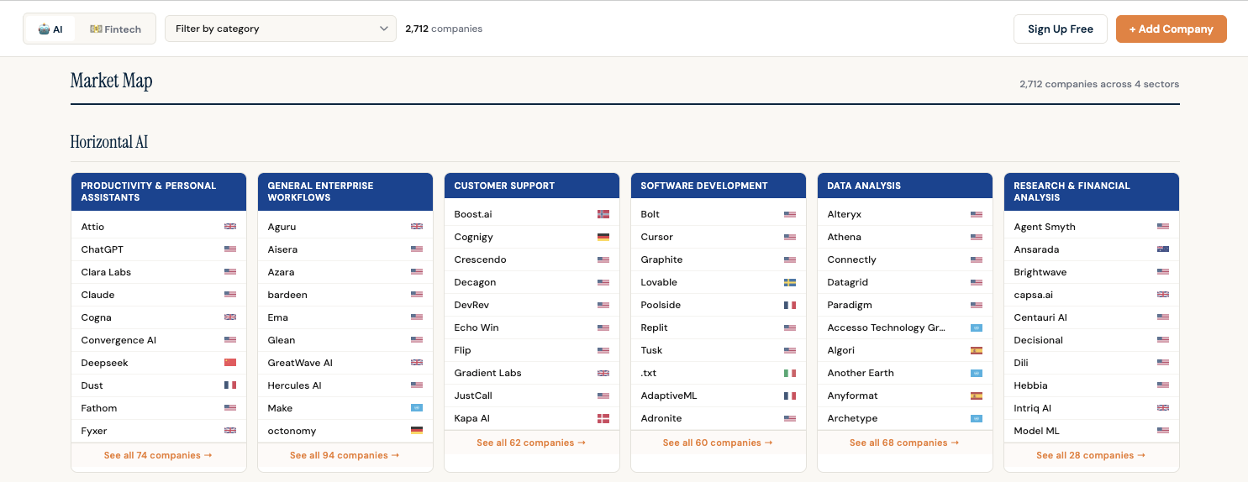The width and height of the screenshot is (1248, 482).
Task: Click the flag icon next to Another Earth
Action: (977, 373)
